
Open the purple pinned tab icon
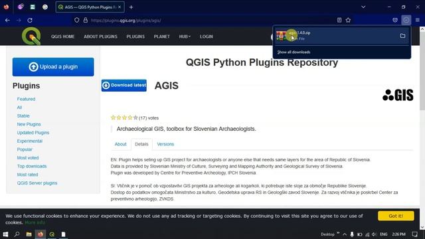pyautogui.click(x=21, y=7)
